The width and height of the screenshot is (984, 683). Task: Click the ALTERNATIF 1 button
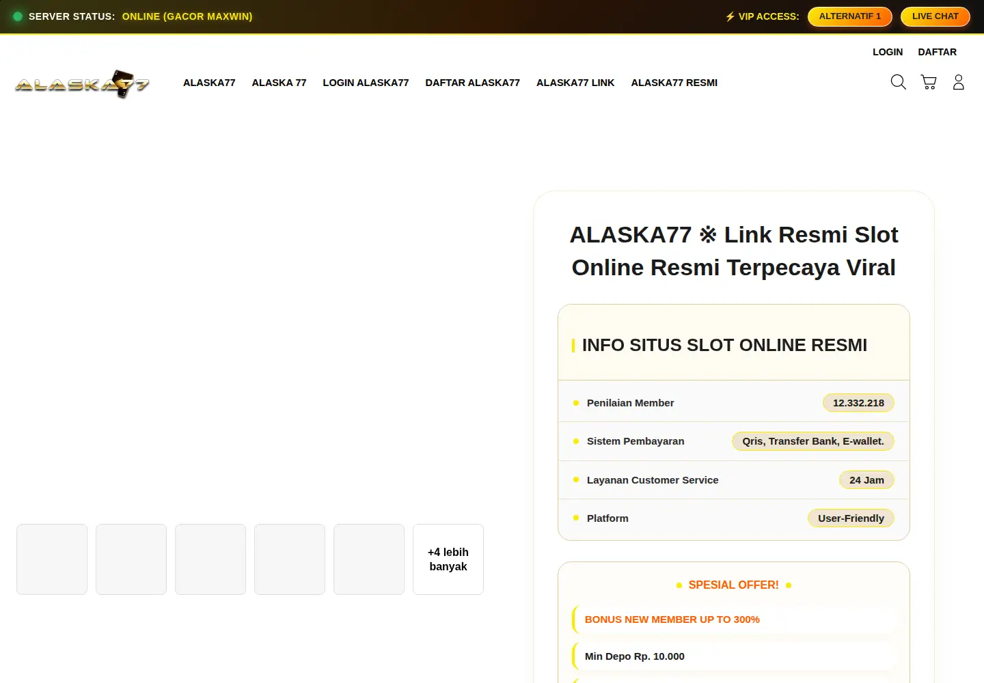[850, 16]
